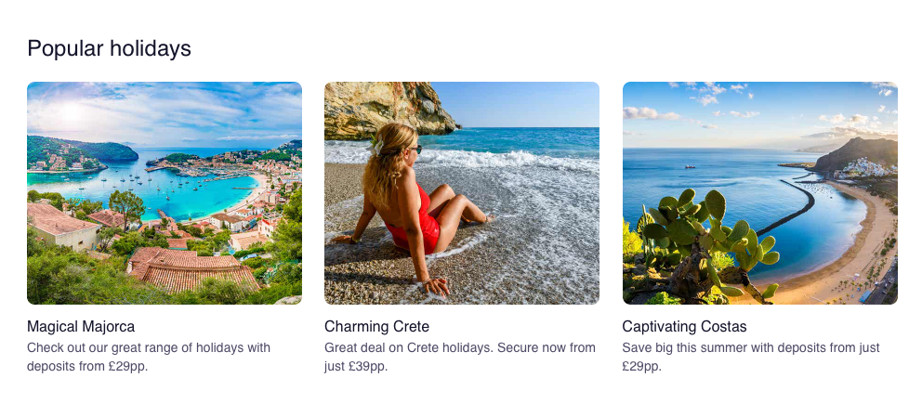Click the hillside village in Costas photo
This screenshot has height=404, width=922.
click(869, 165)
